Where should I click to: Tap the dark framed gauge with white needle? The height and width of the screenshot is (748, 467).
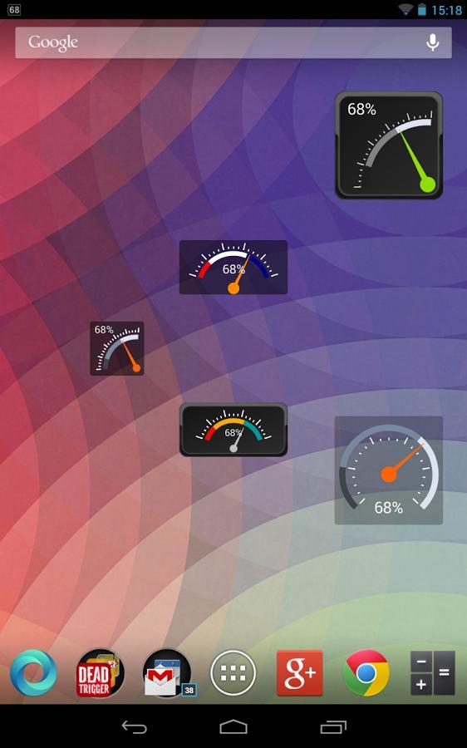click(x=233, y=430)
